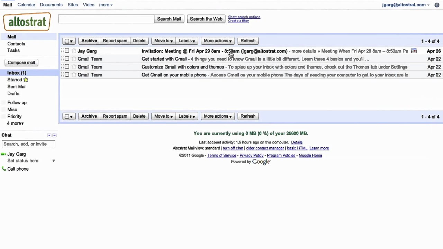Open the settings gear icon
This screenshot has width=443, height=249.
(437, 5)
